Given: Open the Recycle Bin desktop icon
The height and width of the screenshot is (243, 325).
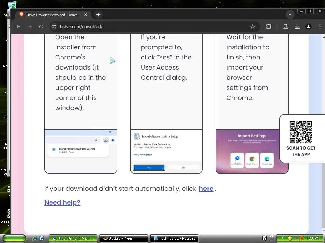Looking at the screenshot, I should pyautogui.click(x=12, y=5).
